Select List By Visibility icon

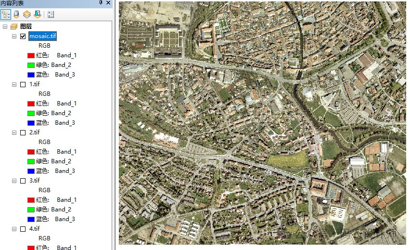27,14
